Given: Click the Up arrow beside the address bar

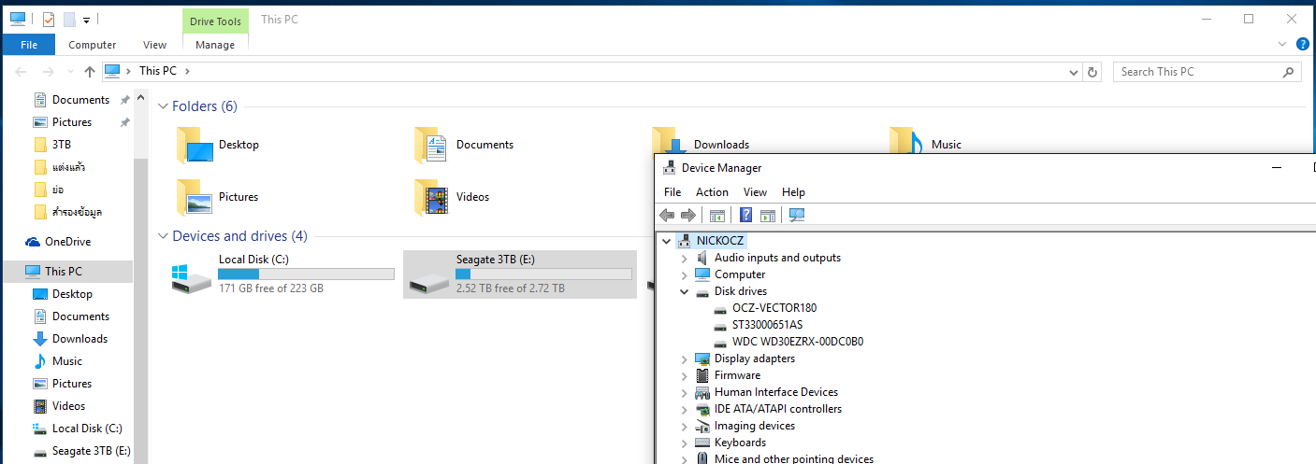Looking at the screenshot, I should [90, 71].
